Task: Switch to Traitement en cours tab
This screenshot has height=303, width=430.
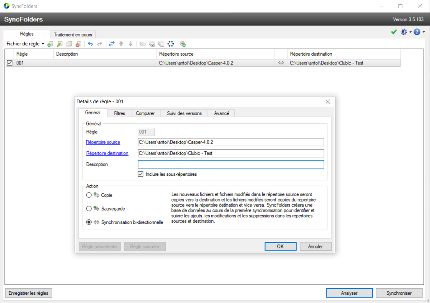Action: [73, 35]
